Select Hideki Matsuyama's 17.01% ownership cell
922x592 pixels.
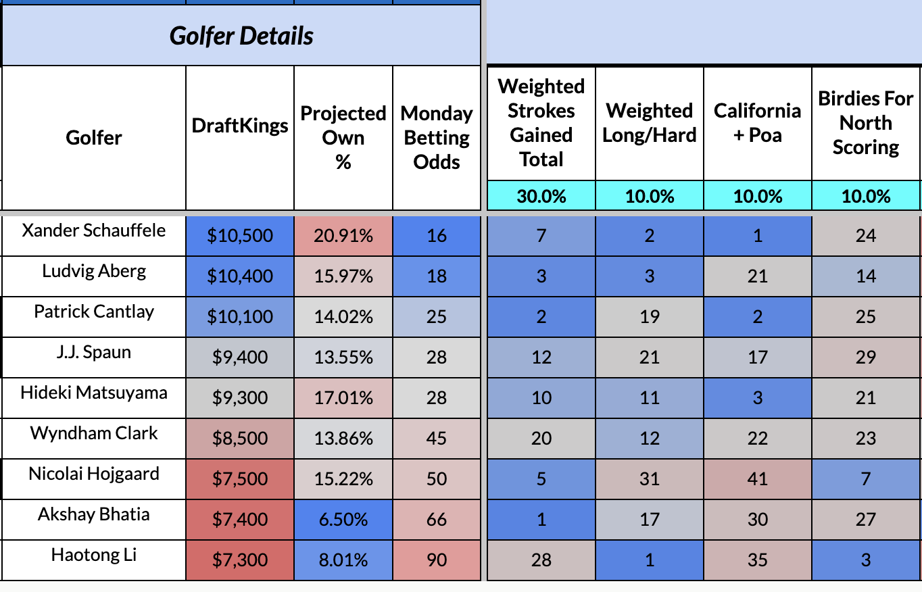[343, 398]
